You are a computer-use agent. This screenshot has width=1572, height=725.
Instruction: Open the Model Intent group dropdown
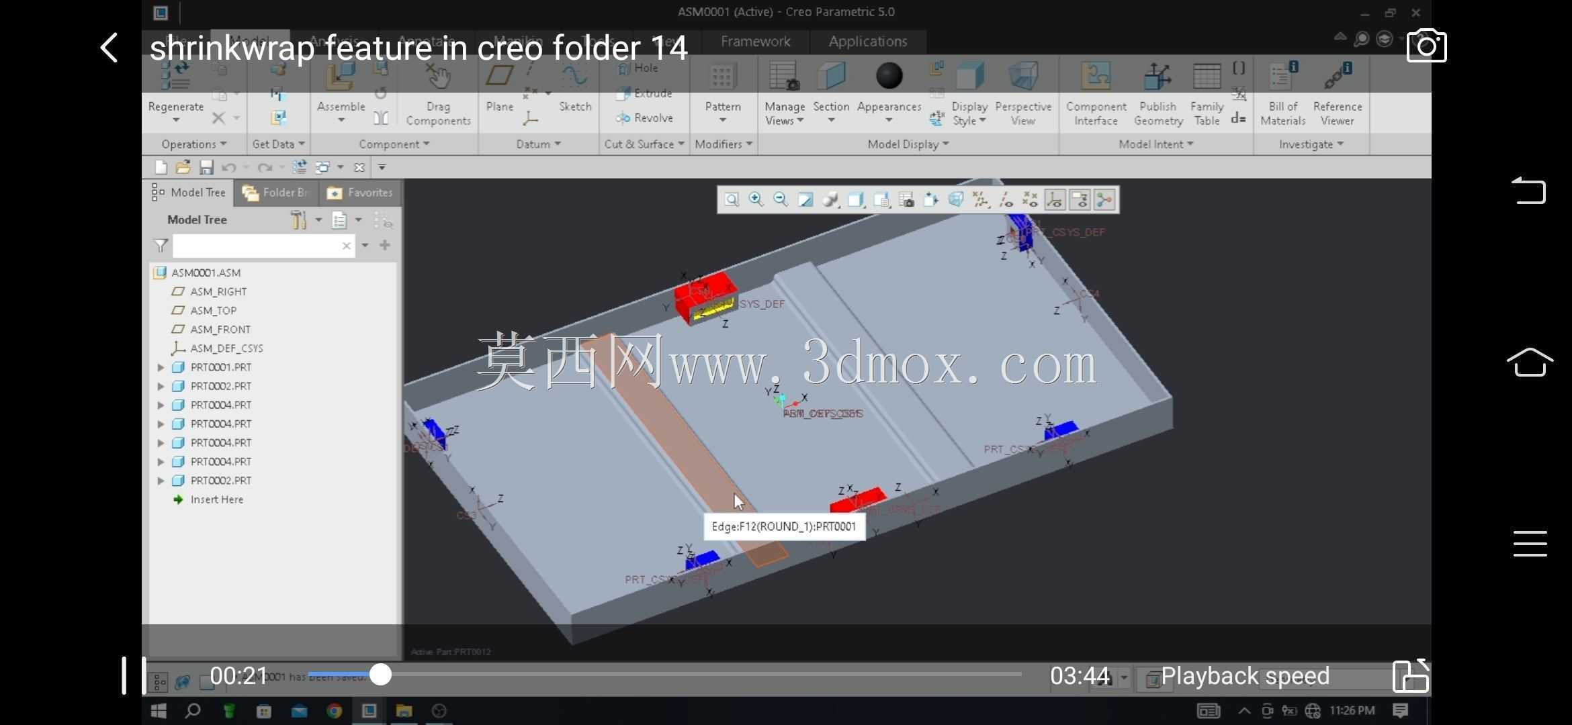pyautogui.click(x=1155, y=144)
